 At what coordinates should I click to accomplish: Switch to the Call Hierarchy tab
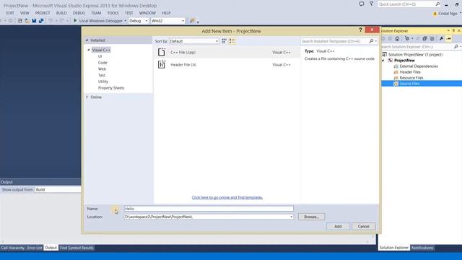[x=13, y=248]
